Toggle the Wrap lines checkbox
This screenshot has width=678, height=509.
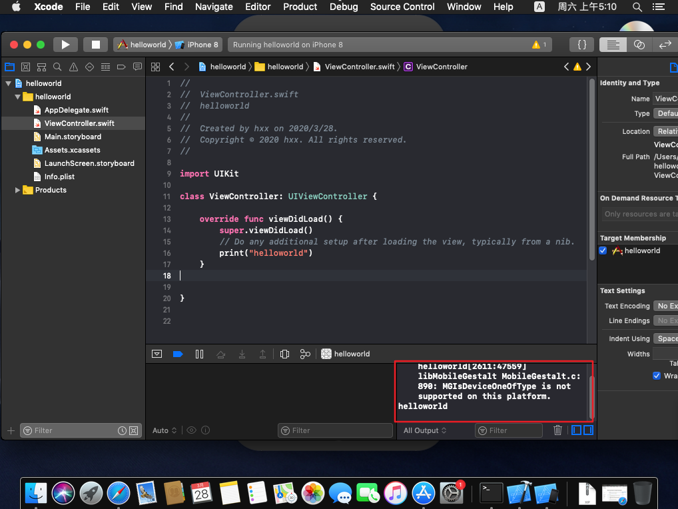point(657,375)
